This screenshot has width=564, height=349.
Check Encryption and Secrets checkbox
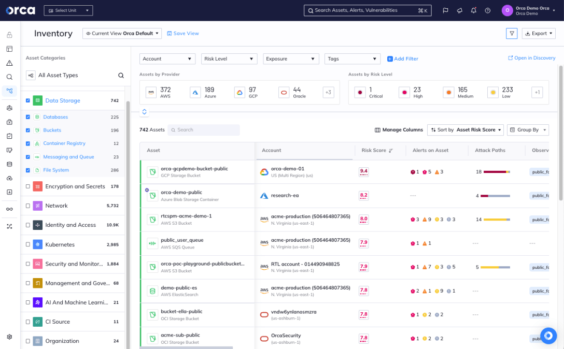(27, 186)
